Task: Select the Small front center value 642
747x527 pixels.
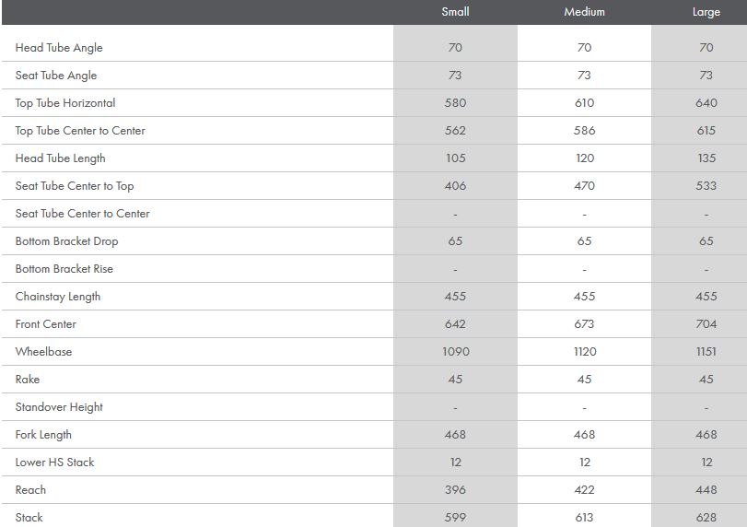Action: click(455, 324)
